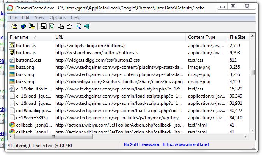Click the exit door toolbar icon

87,26
